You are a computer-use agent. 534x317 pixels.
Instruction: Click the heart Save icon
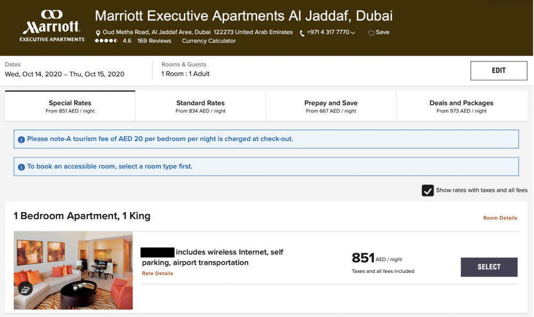(371, 33)
